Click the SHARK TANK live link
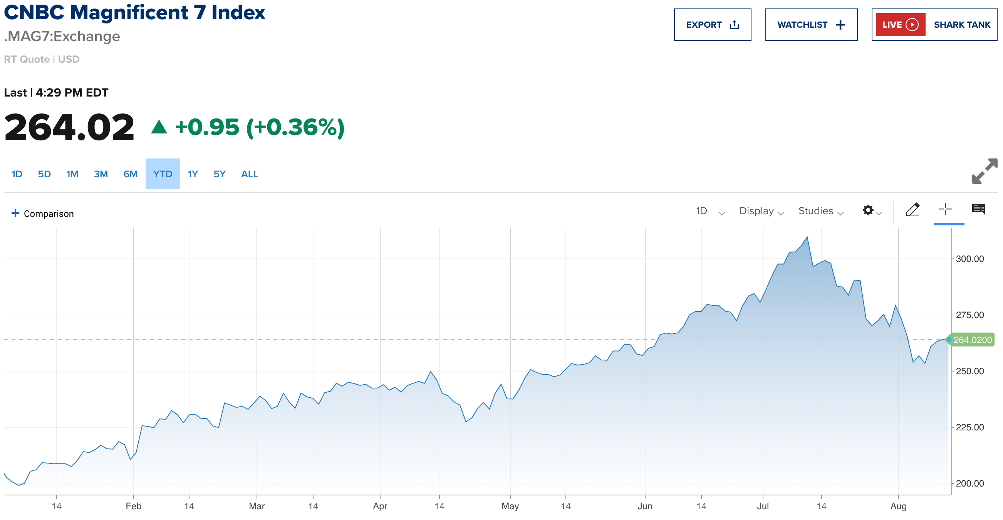The height and width of the screenshot is (520, 1003). (x=962, y=25)
